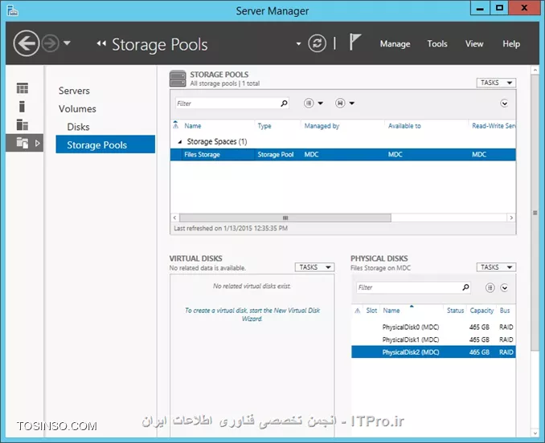Sort physical disks by Slot column
This screenshot has width=545, height=443.
(371, 311)
